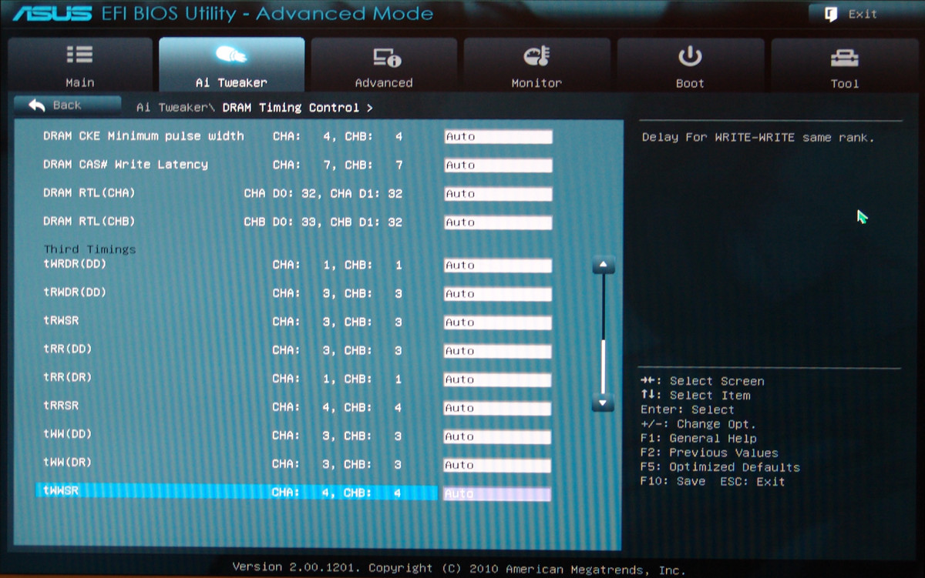Viewport: 925px width, 578px height.
Task: Click the Version 2.00.1201 copyright footer
Action: [x=458, y=569]
